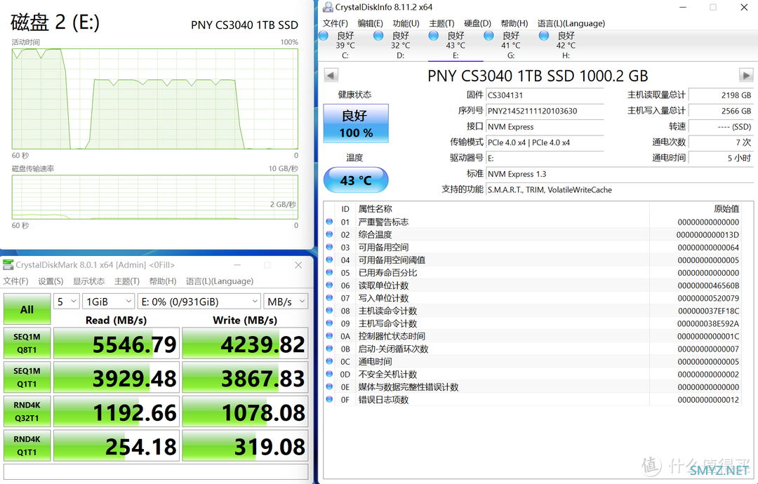Run the SEQ1M Q8T1 test
Image resolution: width=758 pixels, height=484 pixels.
point(27,344)
